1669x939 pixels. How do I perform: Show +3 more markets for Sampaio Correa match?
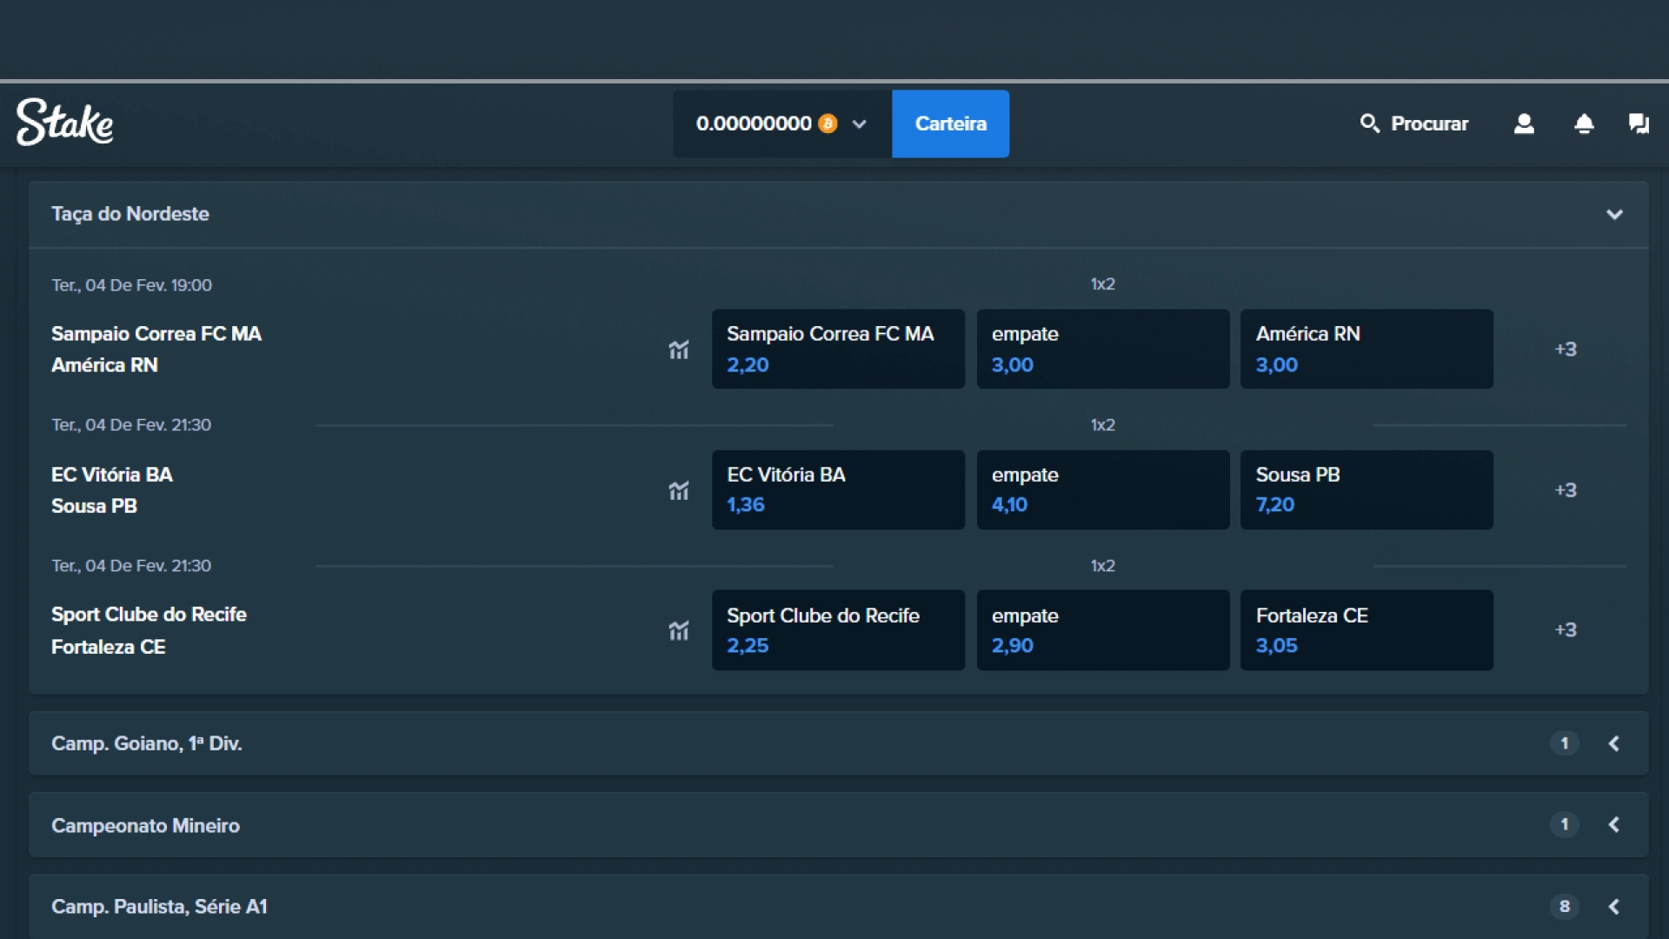[1566, 350]
